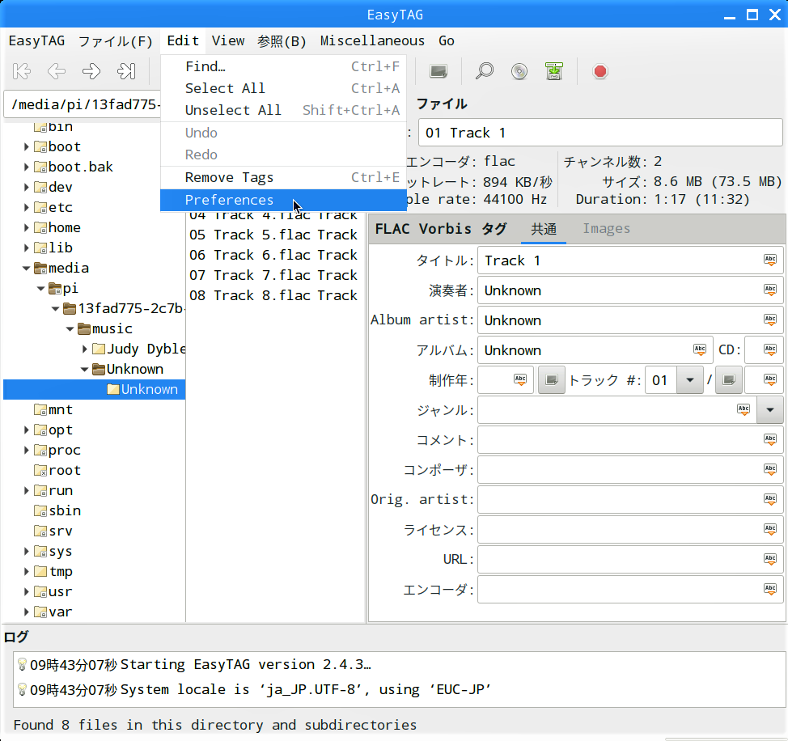
Task: Click the red Stop icon in toolbar
Action: (x=600, y=71)
